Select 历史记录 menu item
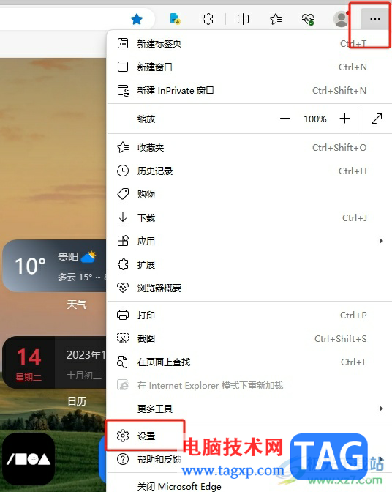 [x=249, y=171]
